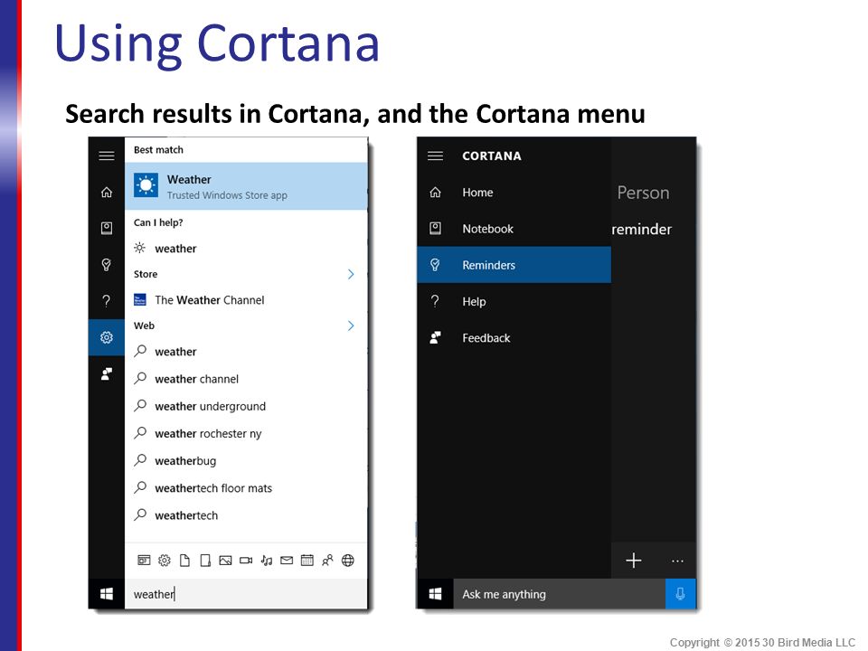Click the Windows Start button beside the weather search
Image resolution: width=868 pixels, height=651 pixels.
107,594
